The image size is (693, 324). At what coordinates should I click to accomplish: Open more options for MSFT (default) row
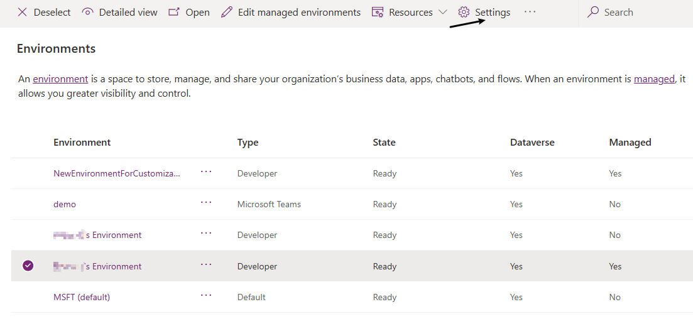[x=206, y=296]
